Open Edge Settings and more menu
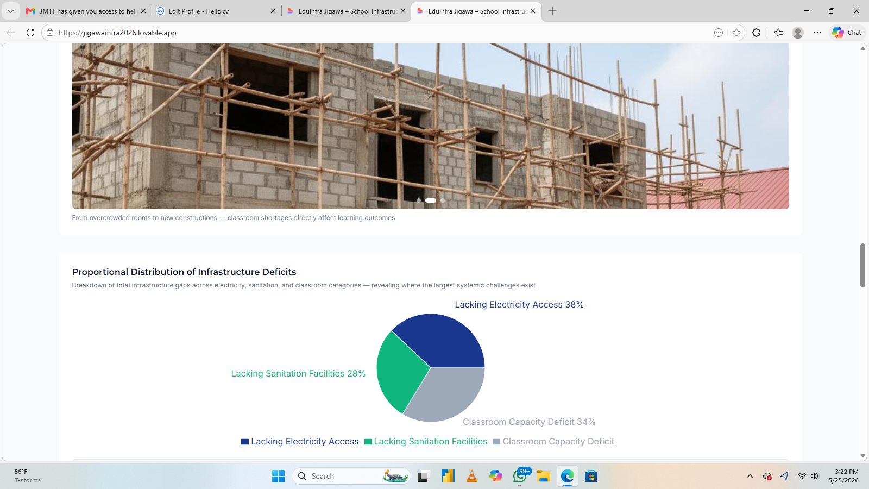Viewport: 869px width, 489px height. click(817, 33)
